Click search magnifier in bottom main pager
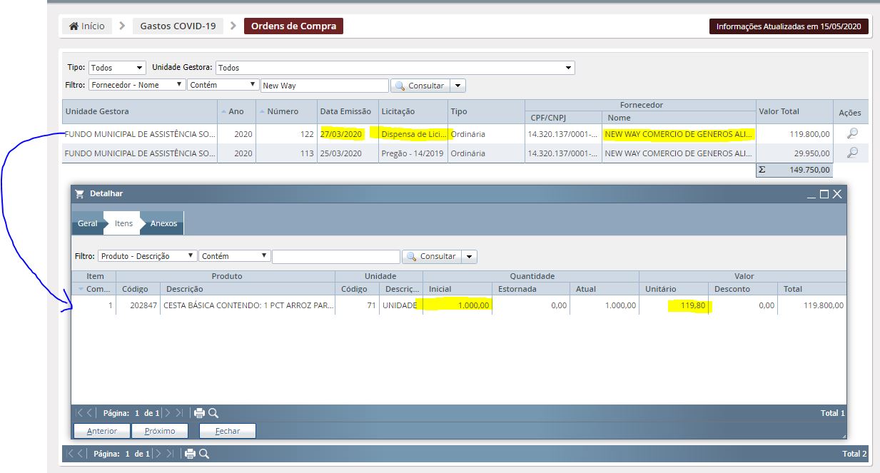 [204, 454]
